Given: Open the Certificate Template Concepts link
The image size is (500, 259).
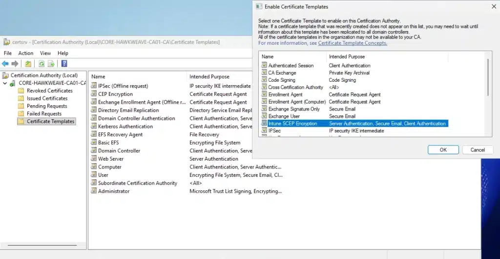Looking at the screenshot, I should click(x=352, y=43).
